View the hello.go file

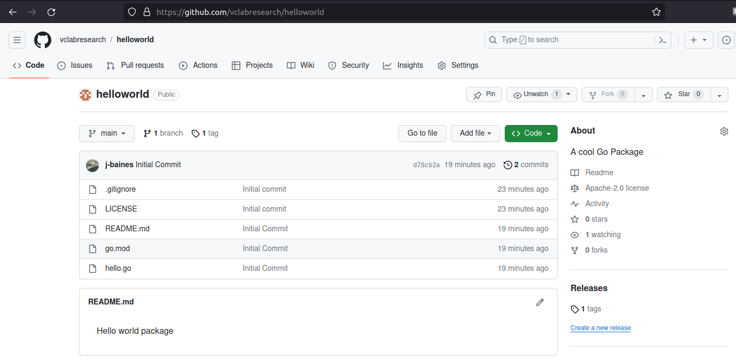pyautogui.click(x=118, y=268)
